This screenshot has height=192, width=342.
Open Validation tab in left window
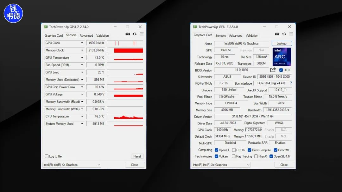103,35
